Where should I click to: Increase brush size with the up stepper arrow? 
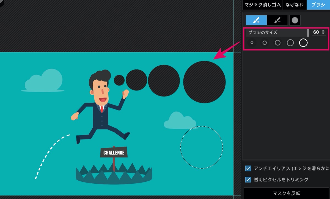tap(323, 31)
